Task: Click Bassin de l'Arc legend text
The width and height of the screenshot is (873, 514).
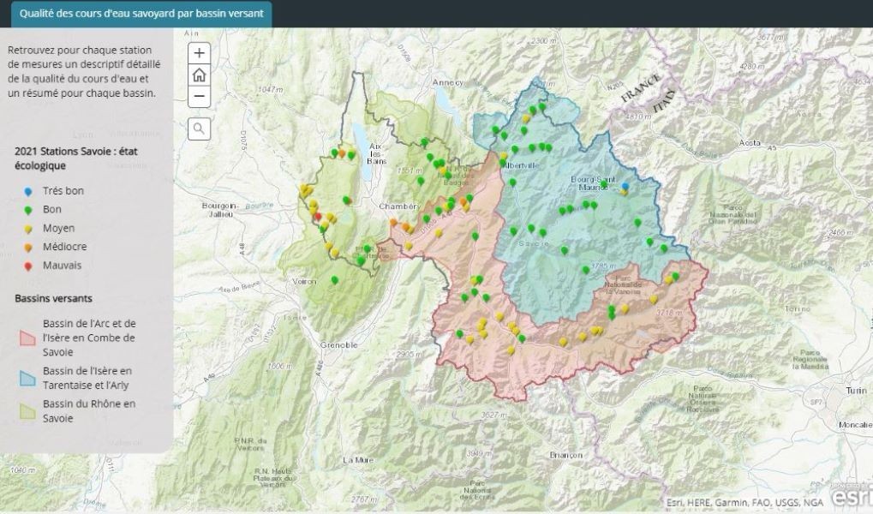Action: point(89,338)
